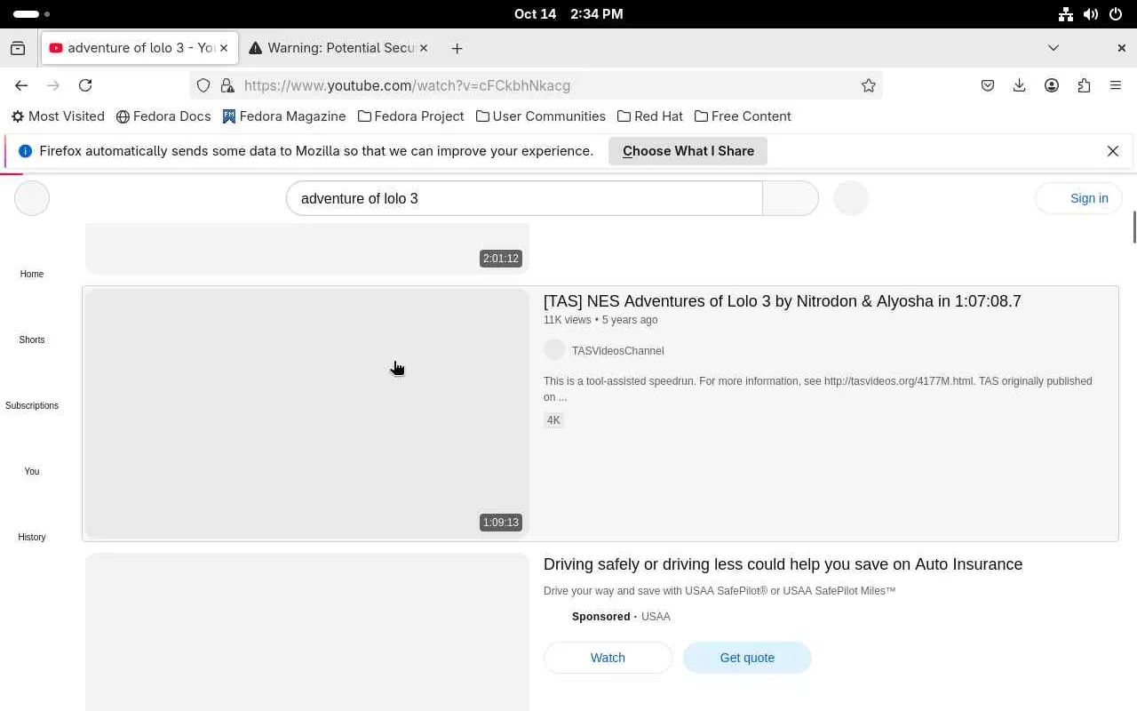Open the clock showing Oct 14 2:34 PM
The height and width of the screenshot is (711, 1137).
(568, 14)
